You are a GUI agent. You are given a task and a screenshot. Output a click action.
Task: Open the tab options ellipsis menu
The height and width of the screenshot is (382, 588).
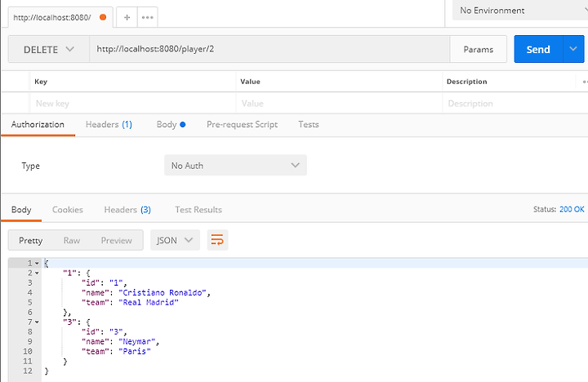147,17
